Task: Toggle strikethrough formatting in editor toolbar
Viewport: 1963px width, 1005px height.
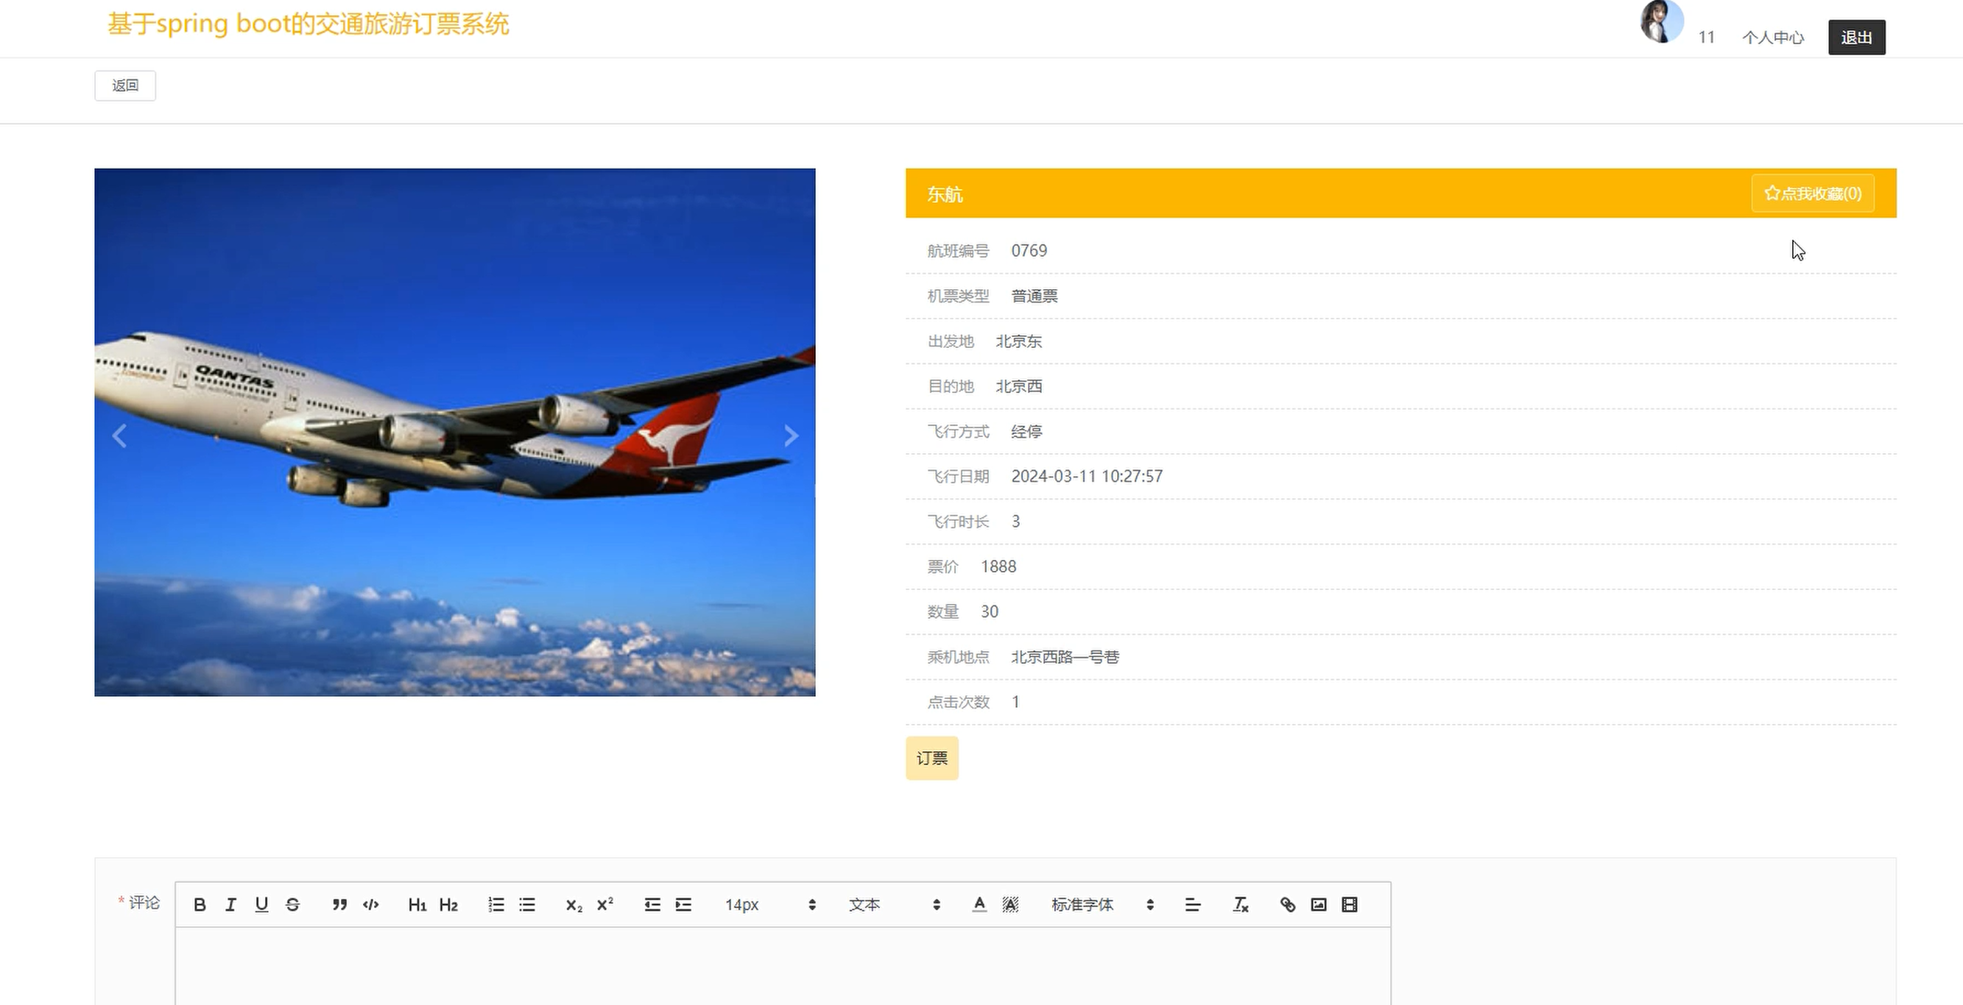Action: (292, 904)
